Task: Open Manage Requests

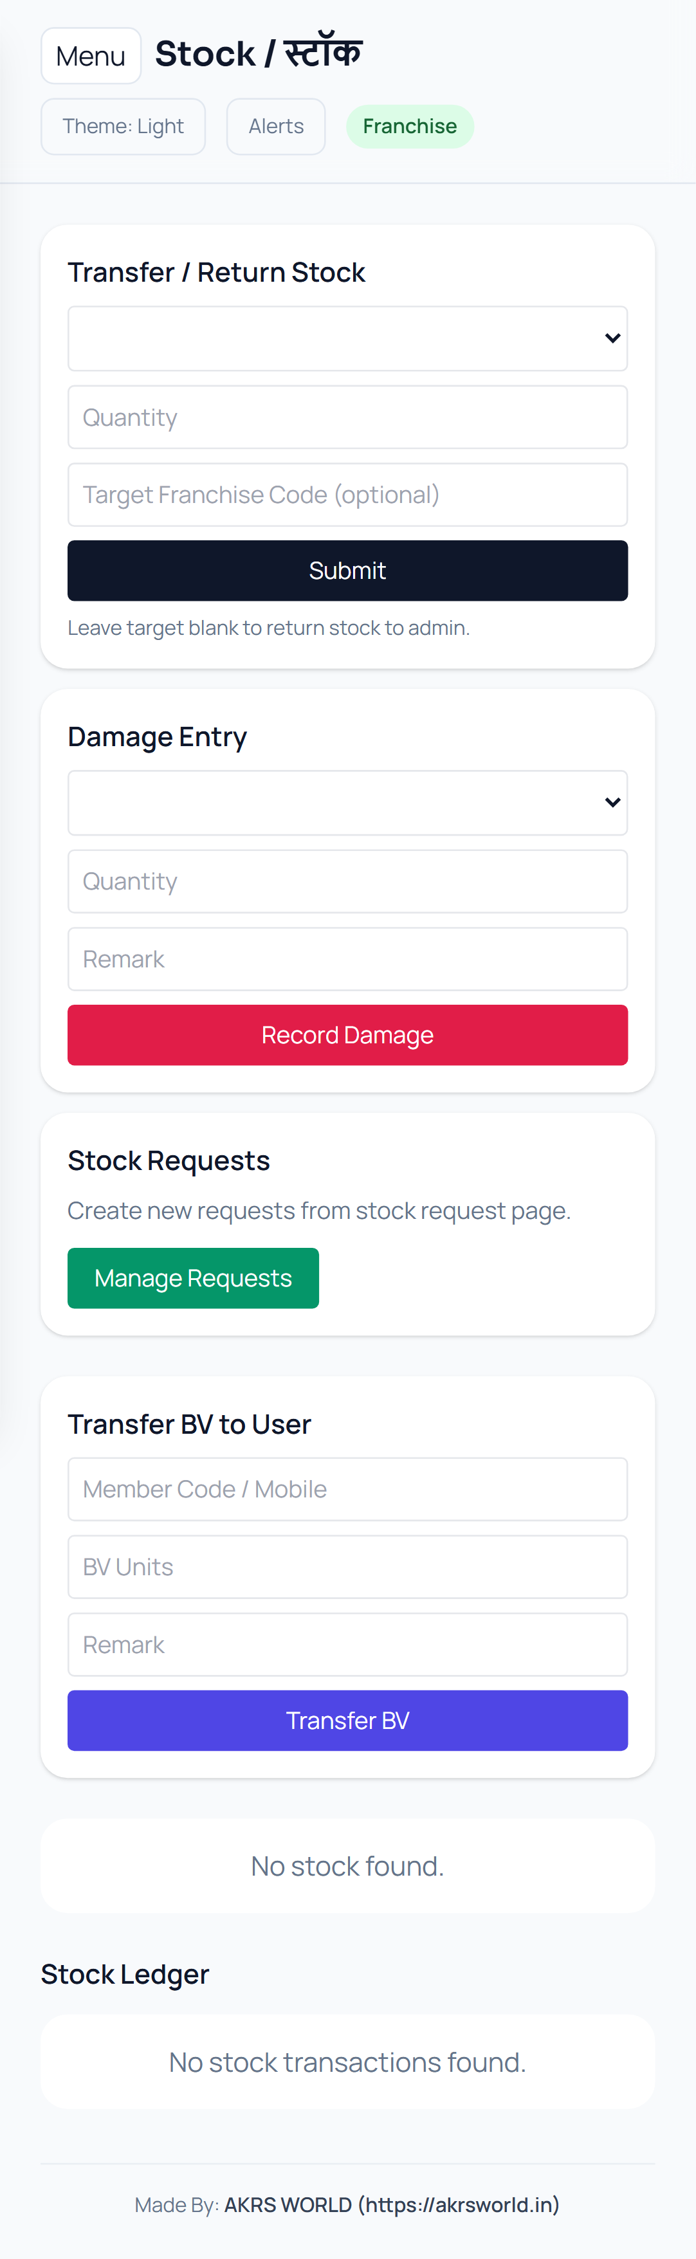Action: [x=193, y=1277]
